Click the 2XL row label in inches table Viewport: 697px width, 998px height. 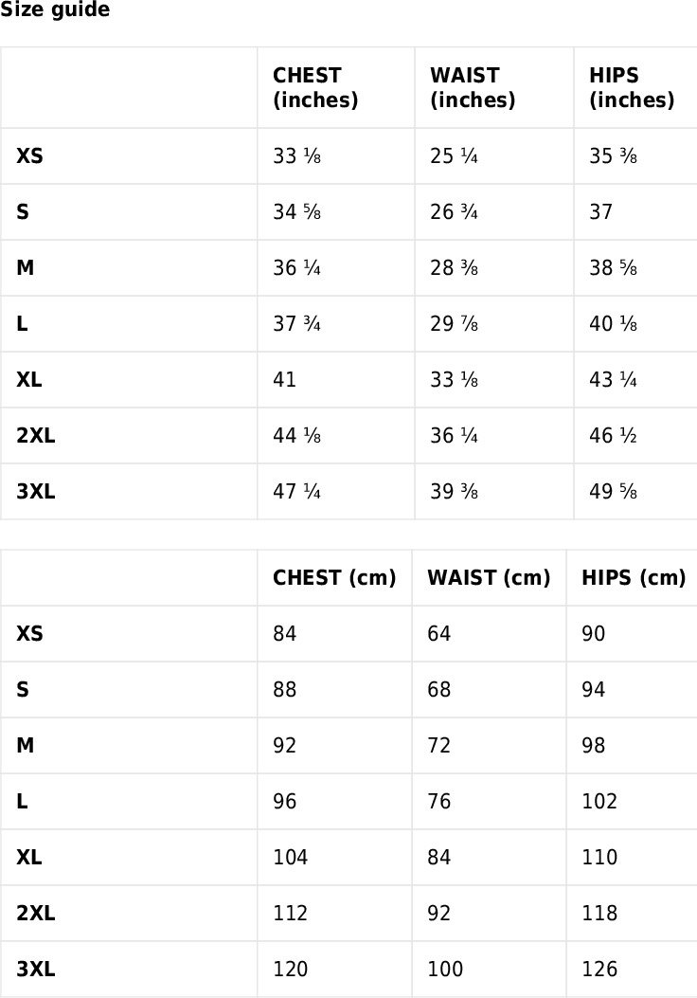pos(36,436)
